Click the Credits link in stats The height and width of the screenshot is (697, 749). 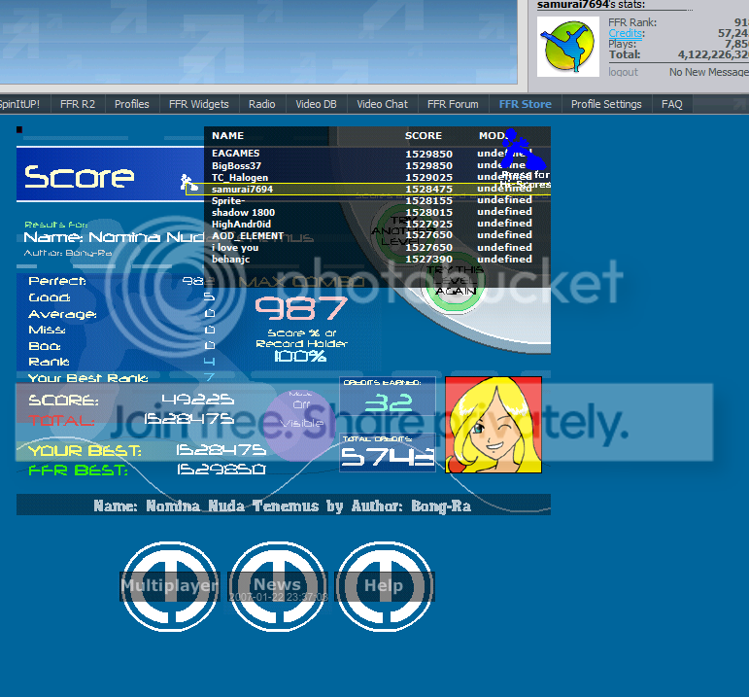[x=625, y=33]
